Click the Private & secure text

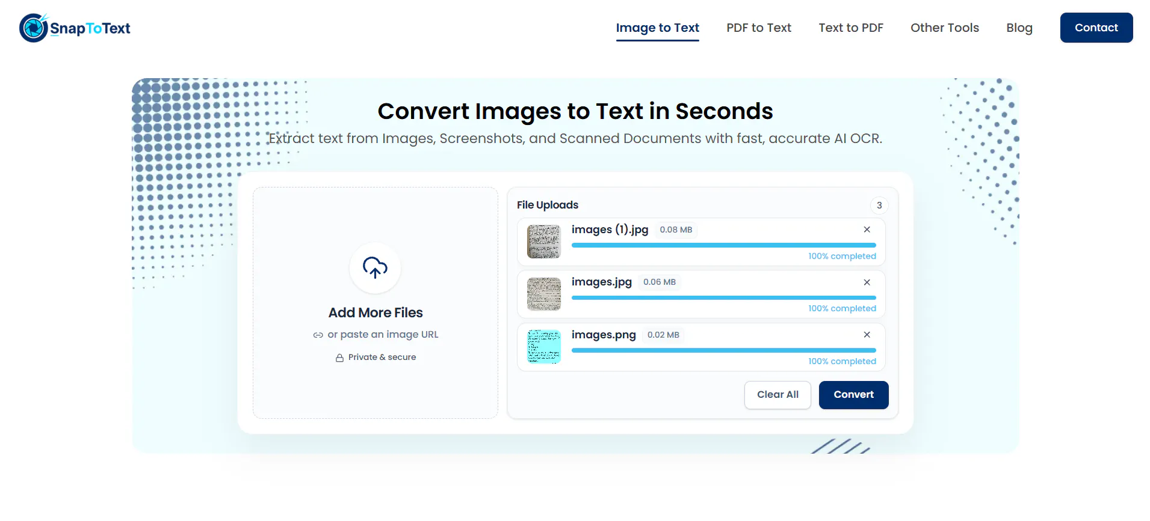pyautogui.click(x=382, y=357)
